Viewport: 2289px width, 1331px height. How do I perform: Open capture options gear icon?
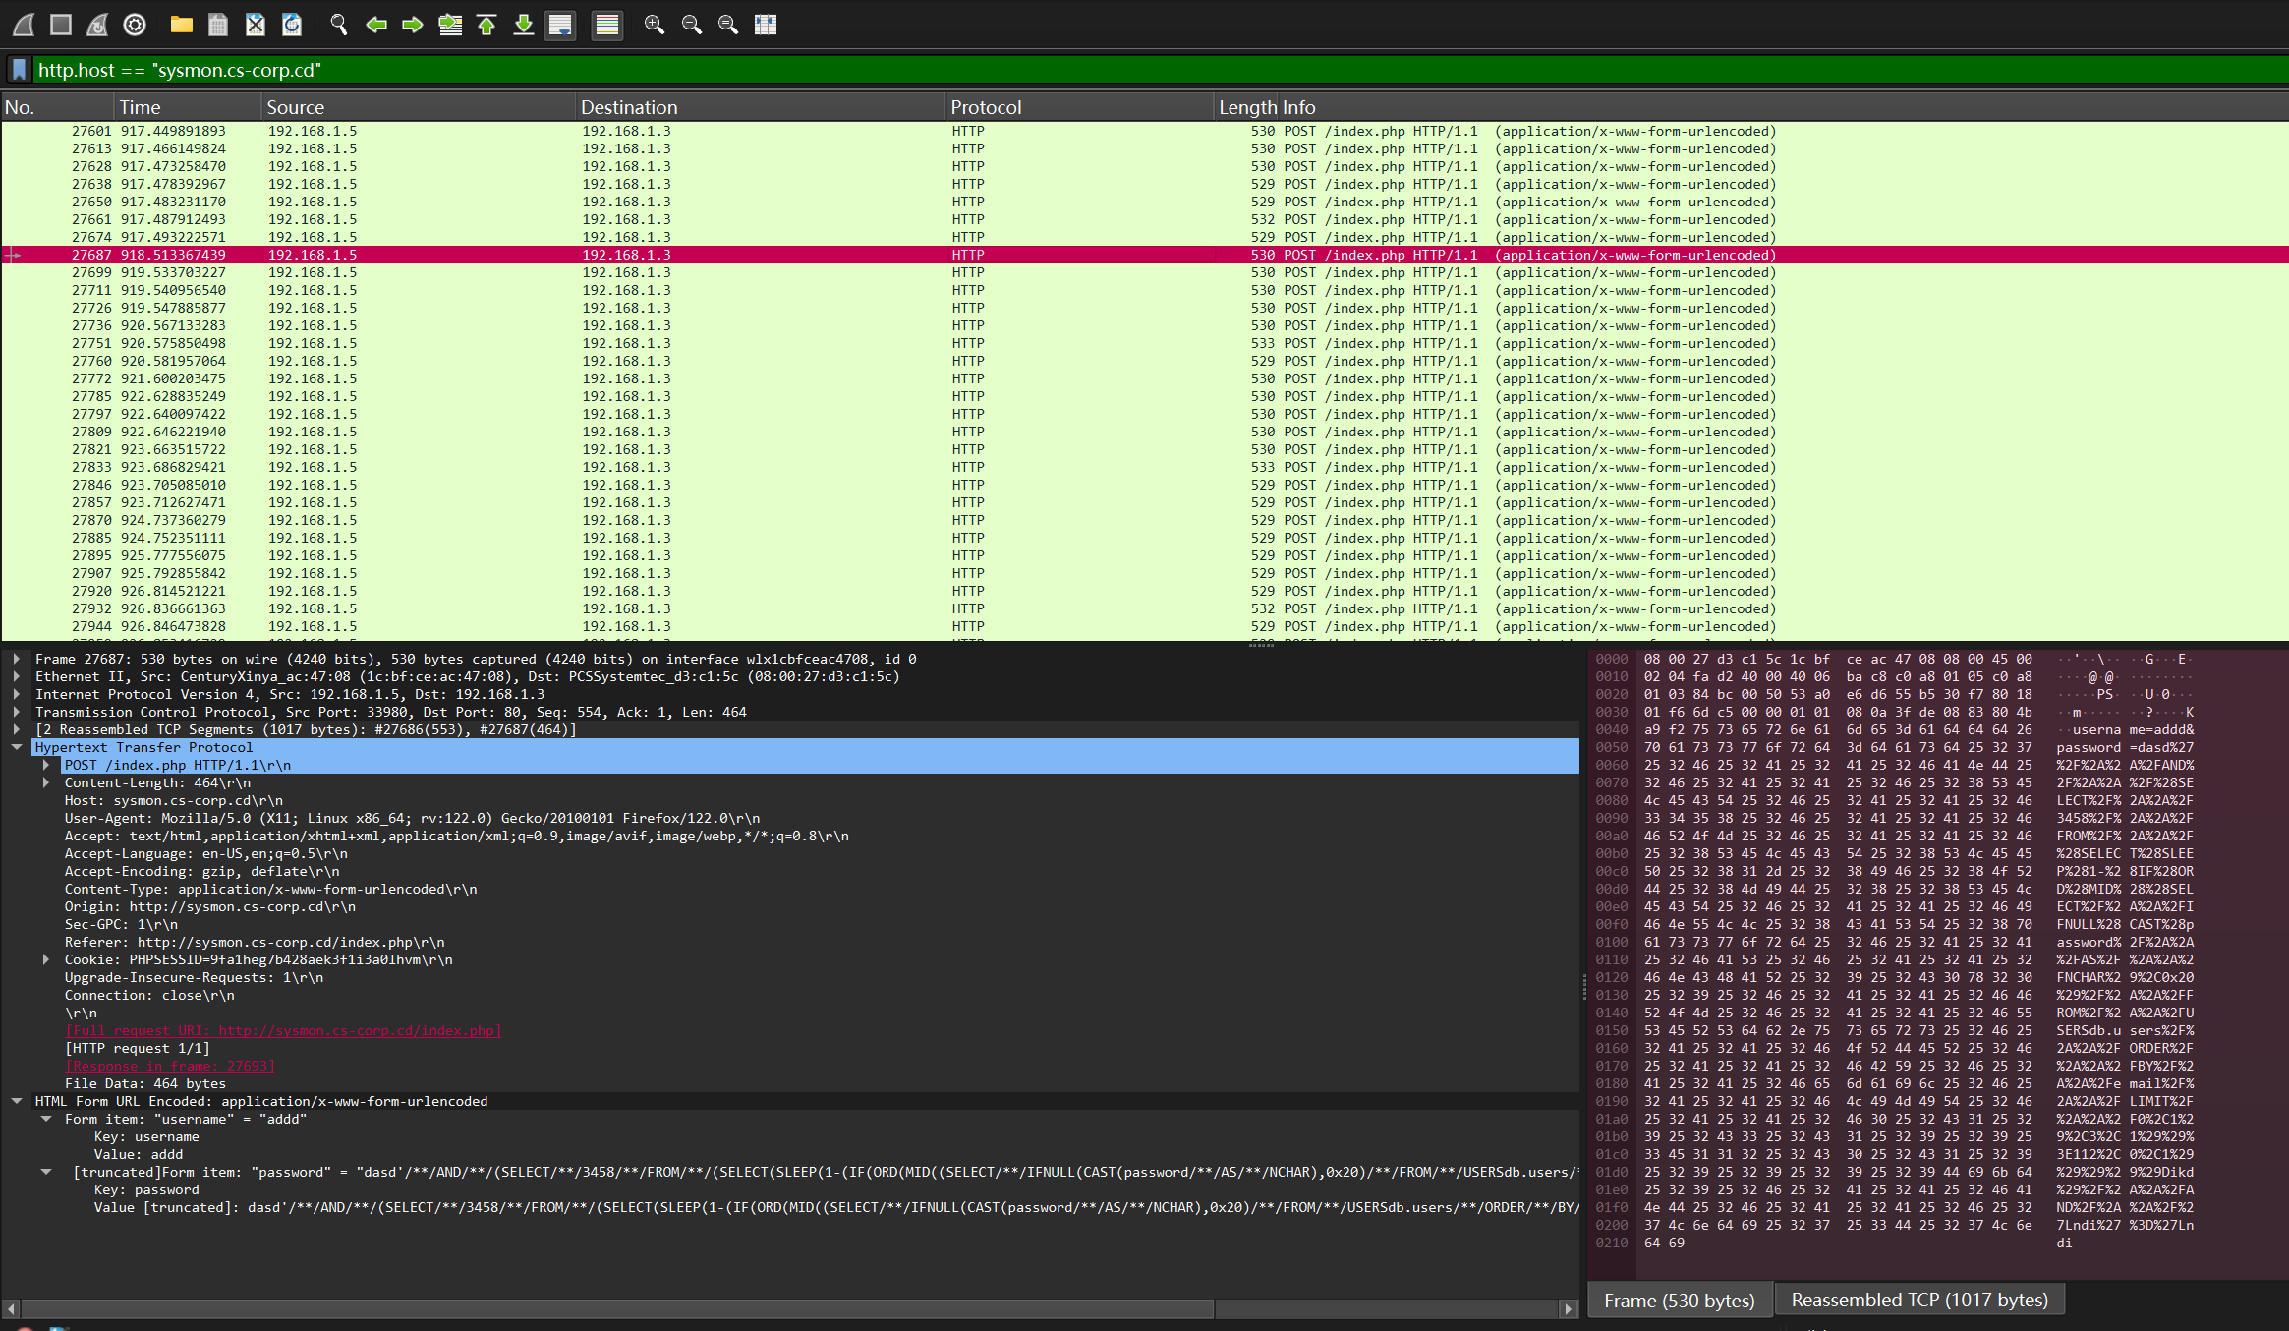click(x=135, y=25)
